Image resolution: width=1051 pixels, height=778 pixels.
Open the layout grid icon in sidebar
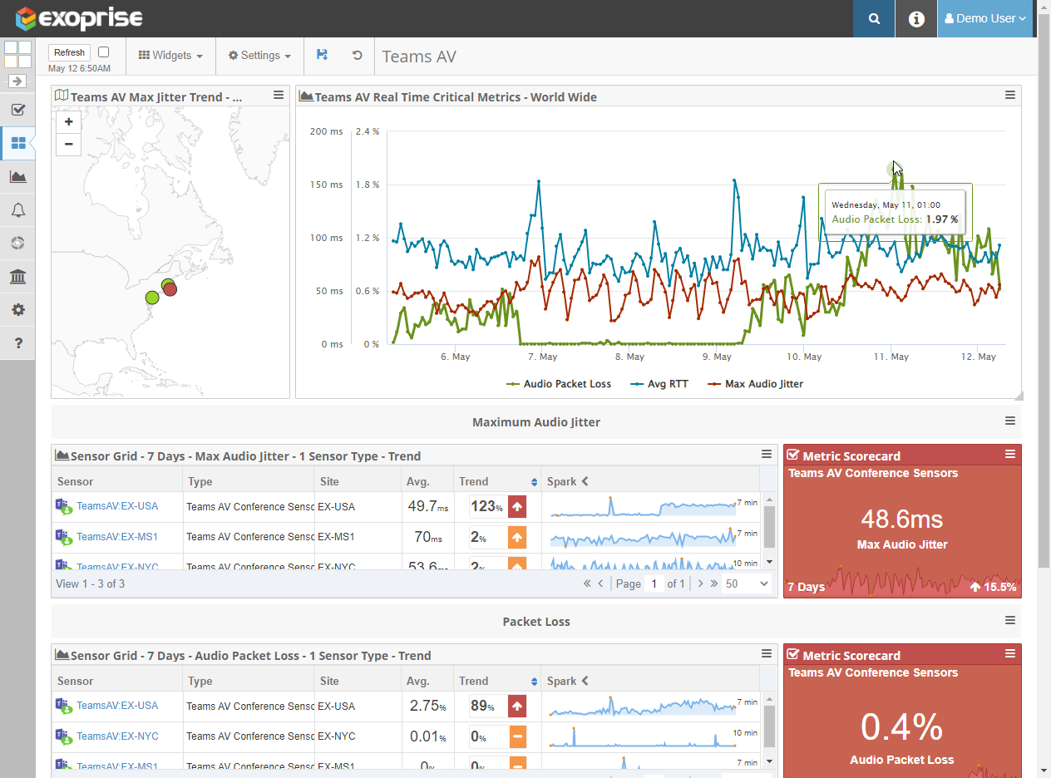(17, 55)
